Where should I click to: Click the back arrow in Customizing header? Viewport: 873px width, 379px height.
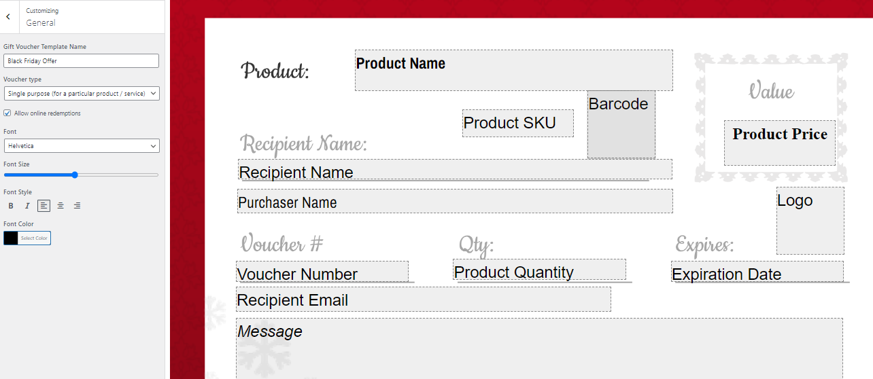click(x=8, y=17)
